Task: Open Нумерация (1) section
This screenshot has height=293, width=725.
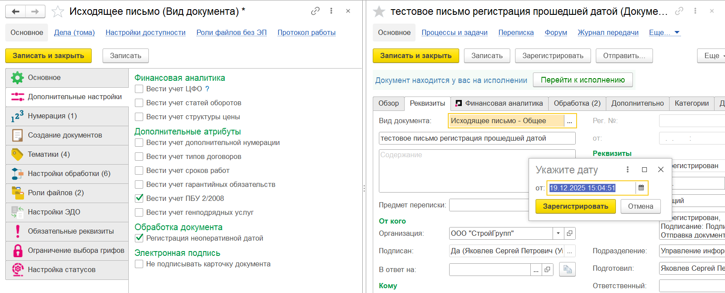Action: (x=67, y=116)
